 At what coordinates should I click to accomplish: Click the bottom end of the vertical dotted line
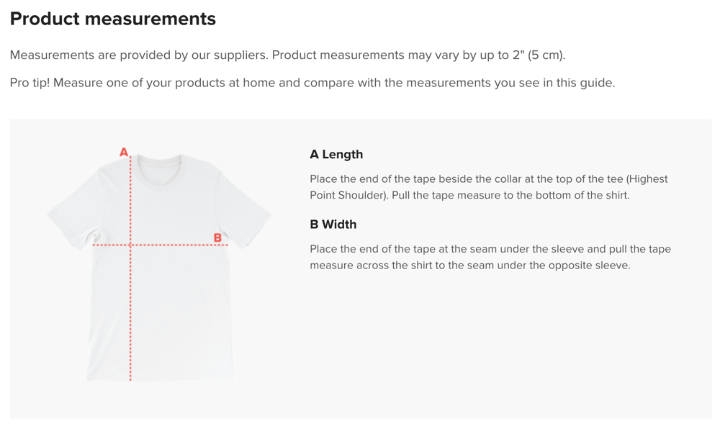coord(130,379)
